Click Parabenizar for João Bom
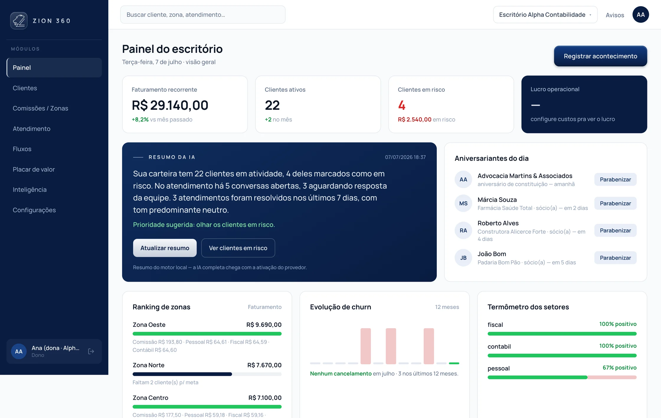Viewport: 661px width, 418px height. (x=615, y=258)
